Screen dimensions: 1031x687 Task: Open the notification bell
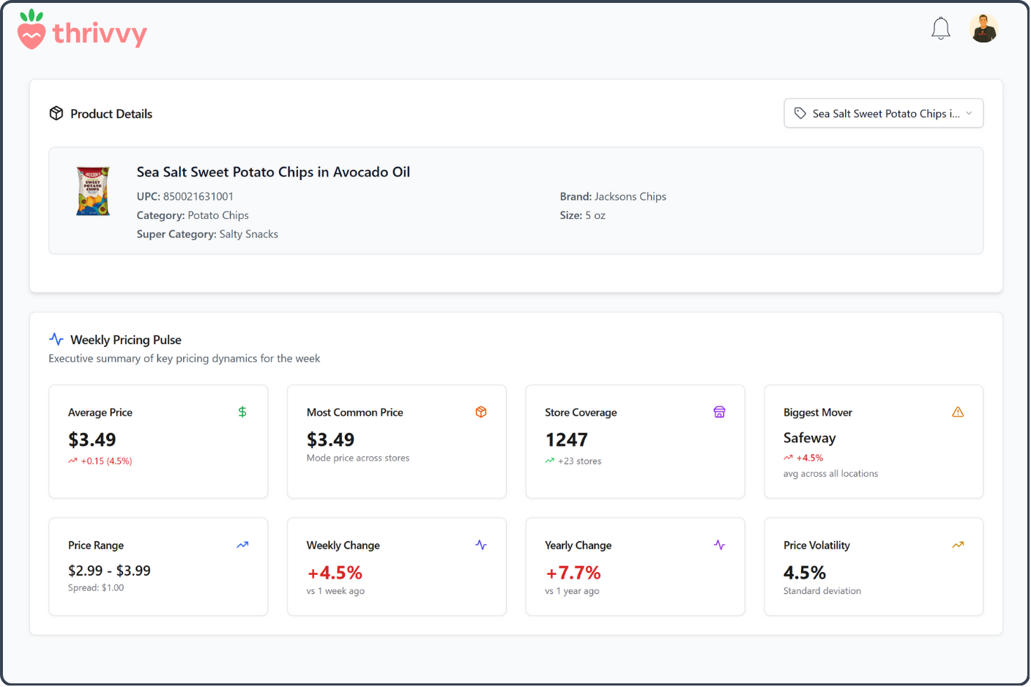click(x=940, y=28)
